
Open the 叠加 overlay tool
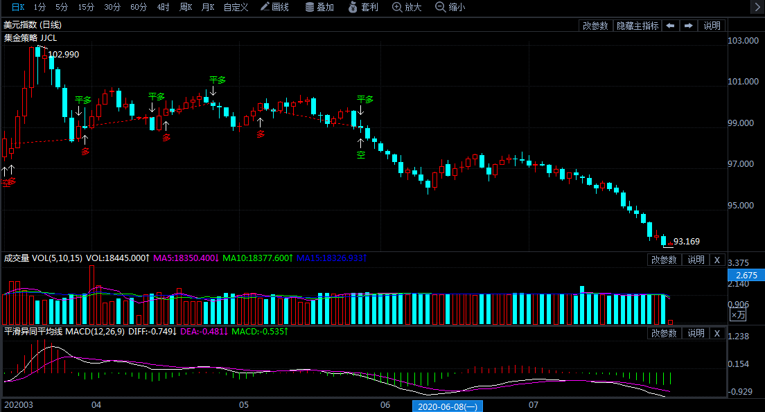coord(319,7)
